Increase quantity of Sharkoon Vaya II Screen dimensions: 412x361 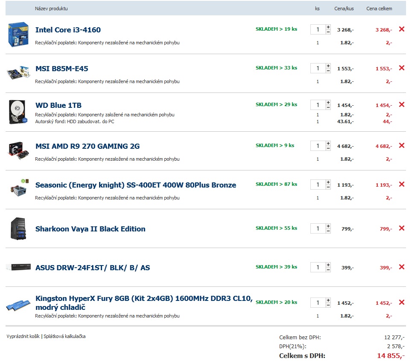(x=328, y=226)
